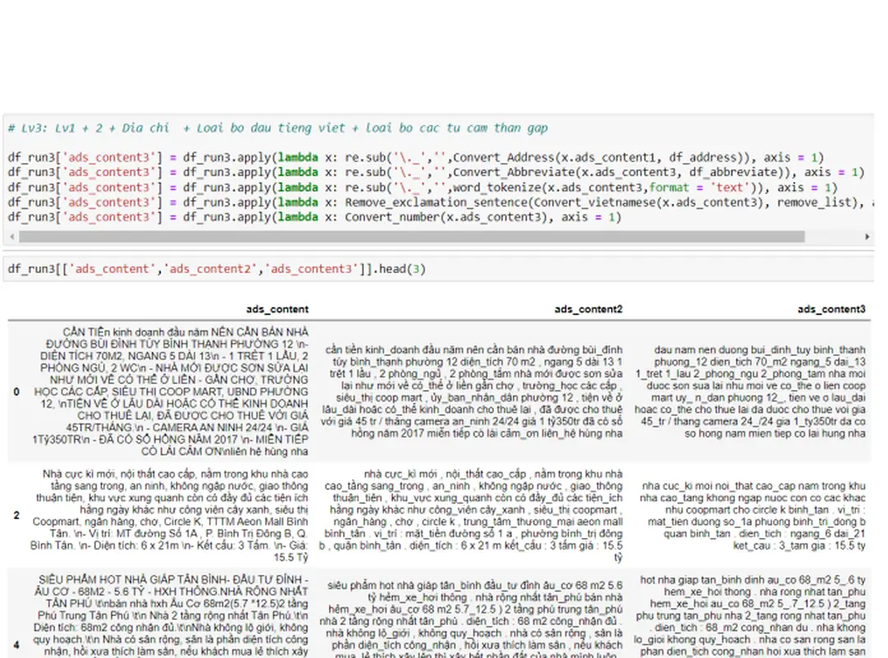888x658 pixels.
Task: Click the ads_content column header
Action: click(277, 309)
